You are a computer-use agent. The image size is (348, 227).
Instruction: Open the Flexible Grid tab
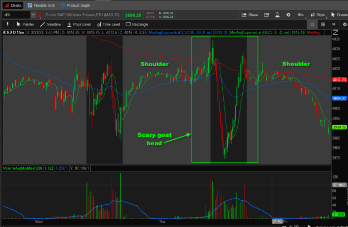41,6
